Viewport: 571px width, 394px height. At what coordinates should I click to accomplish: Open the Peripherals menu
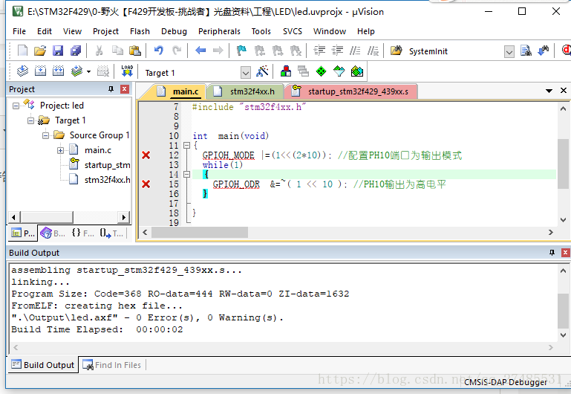pyautogui.click(x=219, y=31)
